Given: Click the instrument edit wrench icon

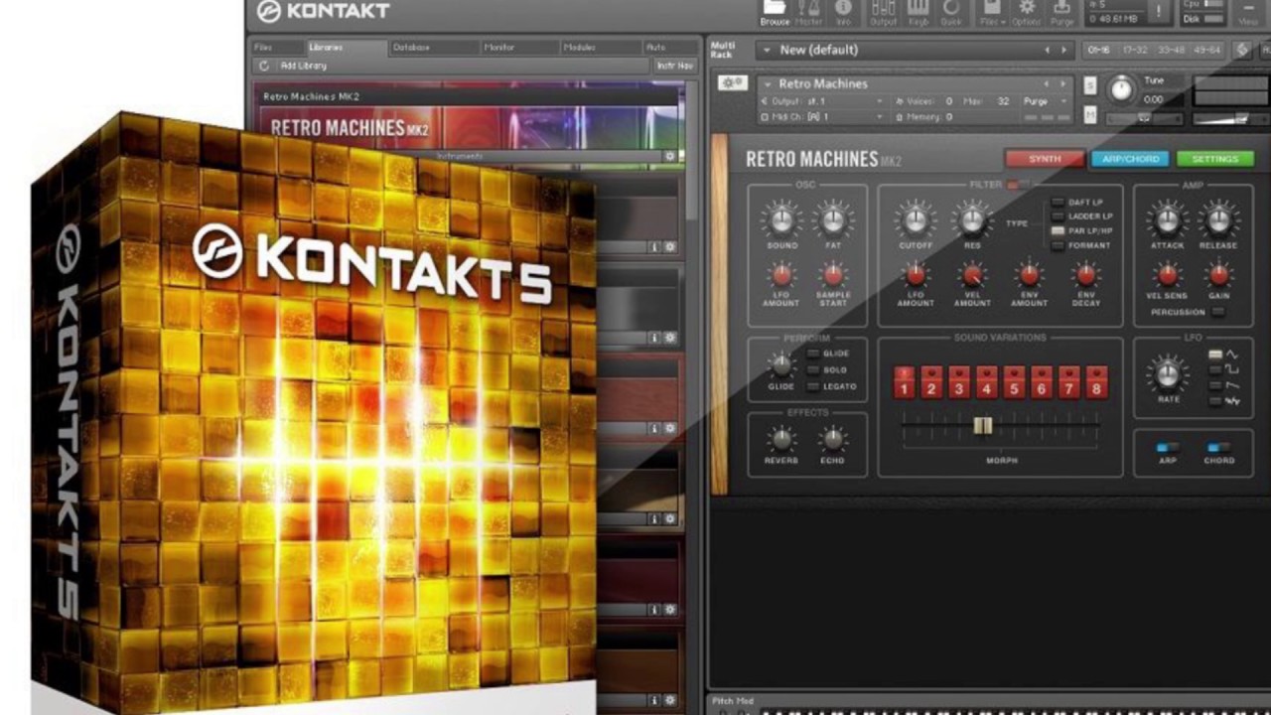Looking at the screenshot, I should [x=734, y=83].
